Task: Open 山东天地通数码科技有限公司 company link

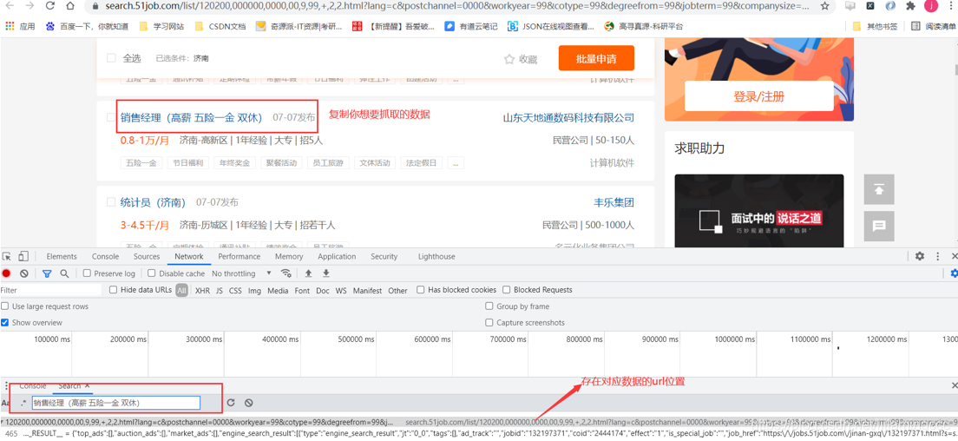Action: tap(568, 117)
